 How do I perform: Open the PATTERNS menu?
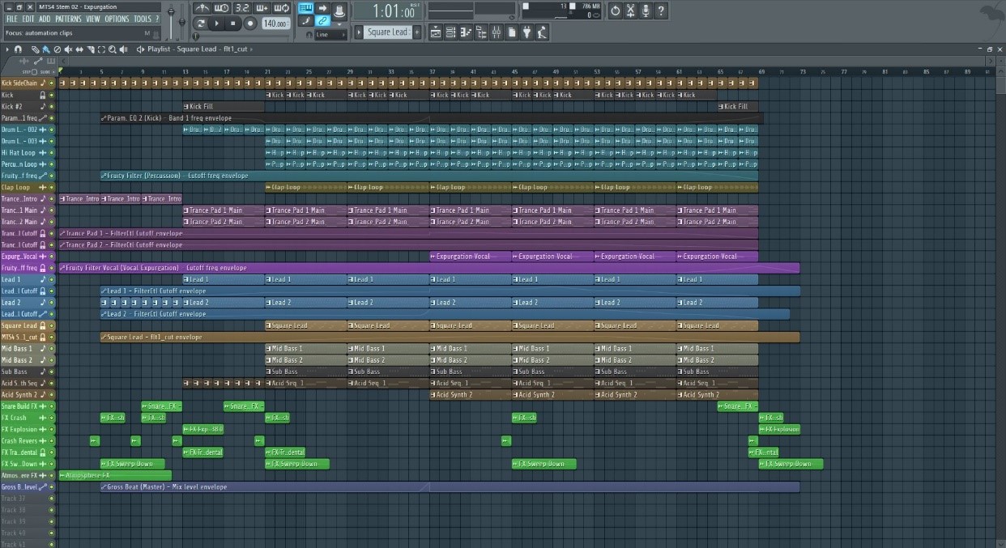click(x=68, y=19)
